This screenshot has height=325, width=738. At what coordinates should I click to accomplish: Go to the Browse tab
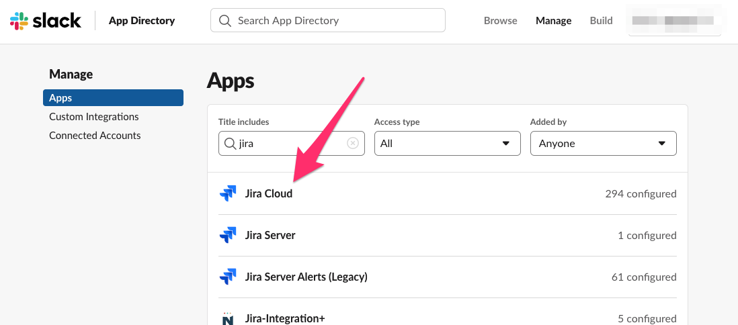click(x=500, y=21)
